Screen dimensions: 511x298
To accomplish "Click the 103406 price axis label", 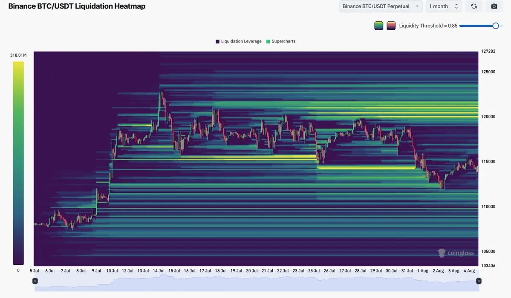I will click(488, 266).
